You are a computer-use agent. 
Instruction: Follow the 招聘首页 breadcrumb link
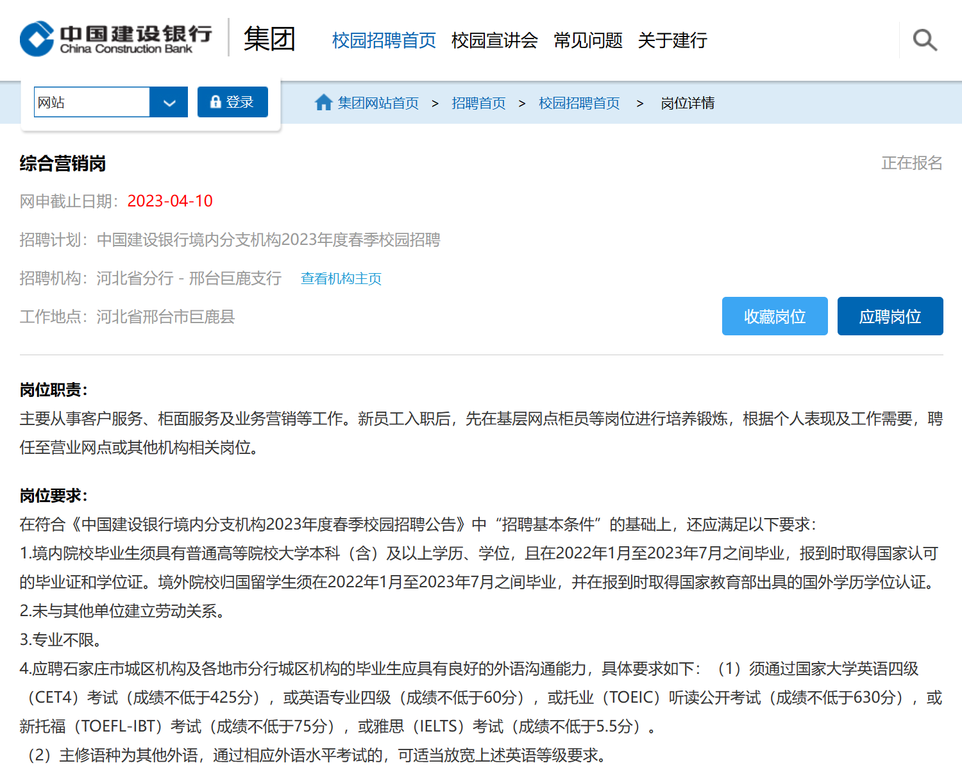[478, 103]
